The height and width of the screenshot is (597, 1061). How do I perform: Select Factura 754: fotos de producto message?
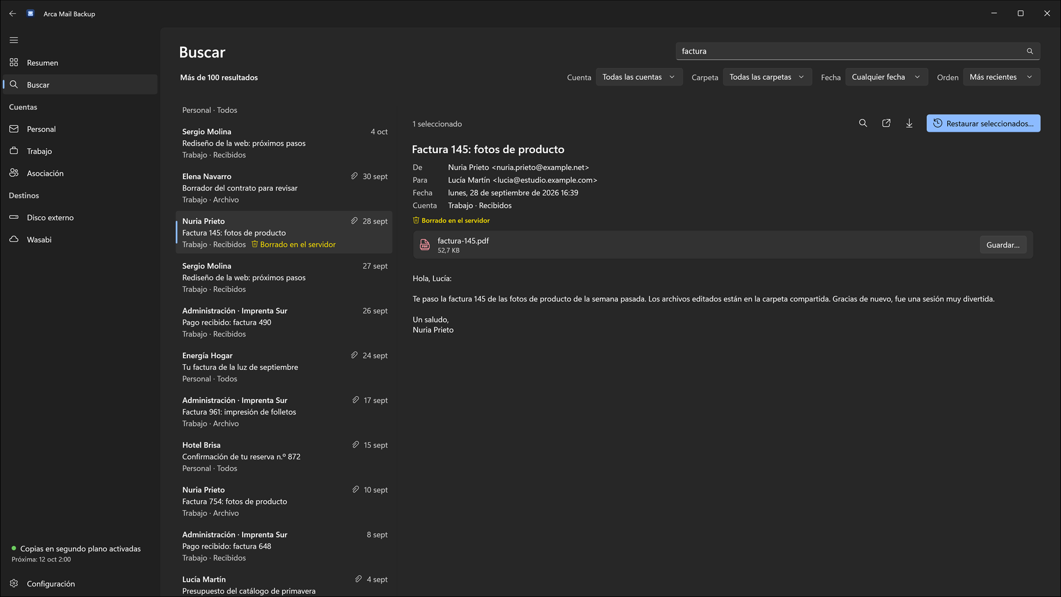[x=284, y=501]
